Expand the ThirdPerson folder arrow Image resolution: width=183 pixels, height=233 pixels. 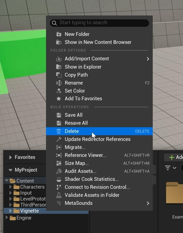[10, 205]
